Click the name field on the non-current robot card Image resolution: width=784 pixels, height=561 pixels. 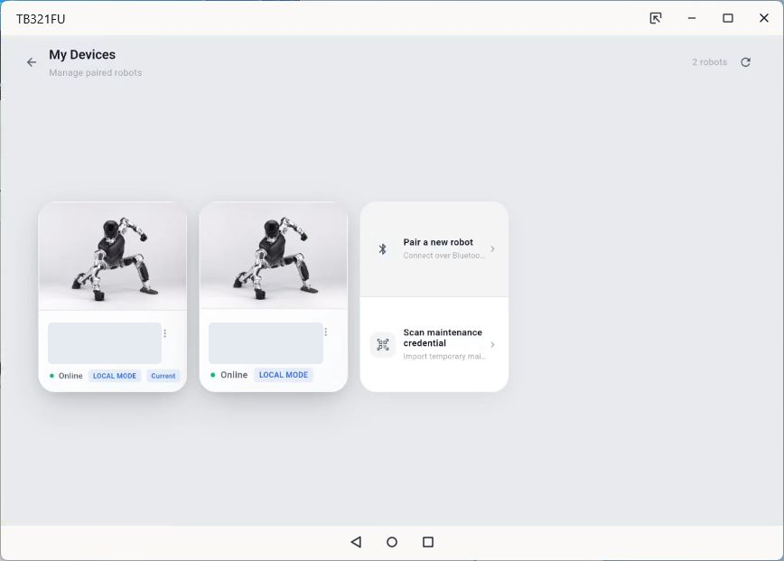point(266,343)
